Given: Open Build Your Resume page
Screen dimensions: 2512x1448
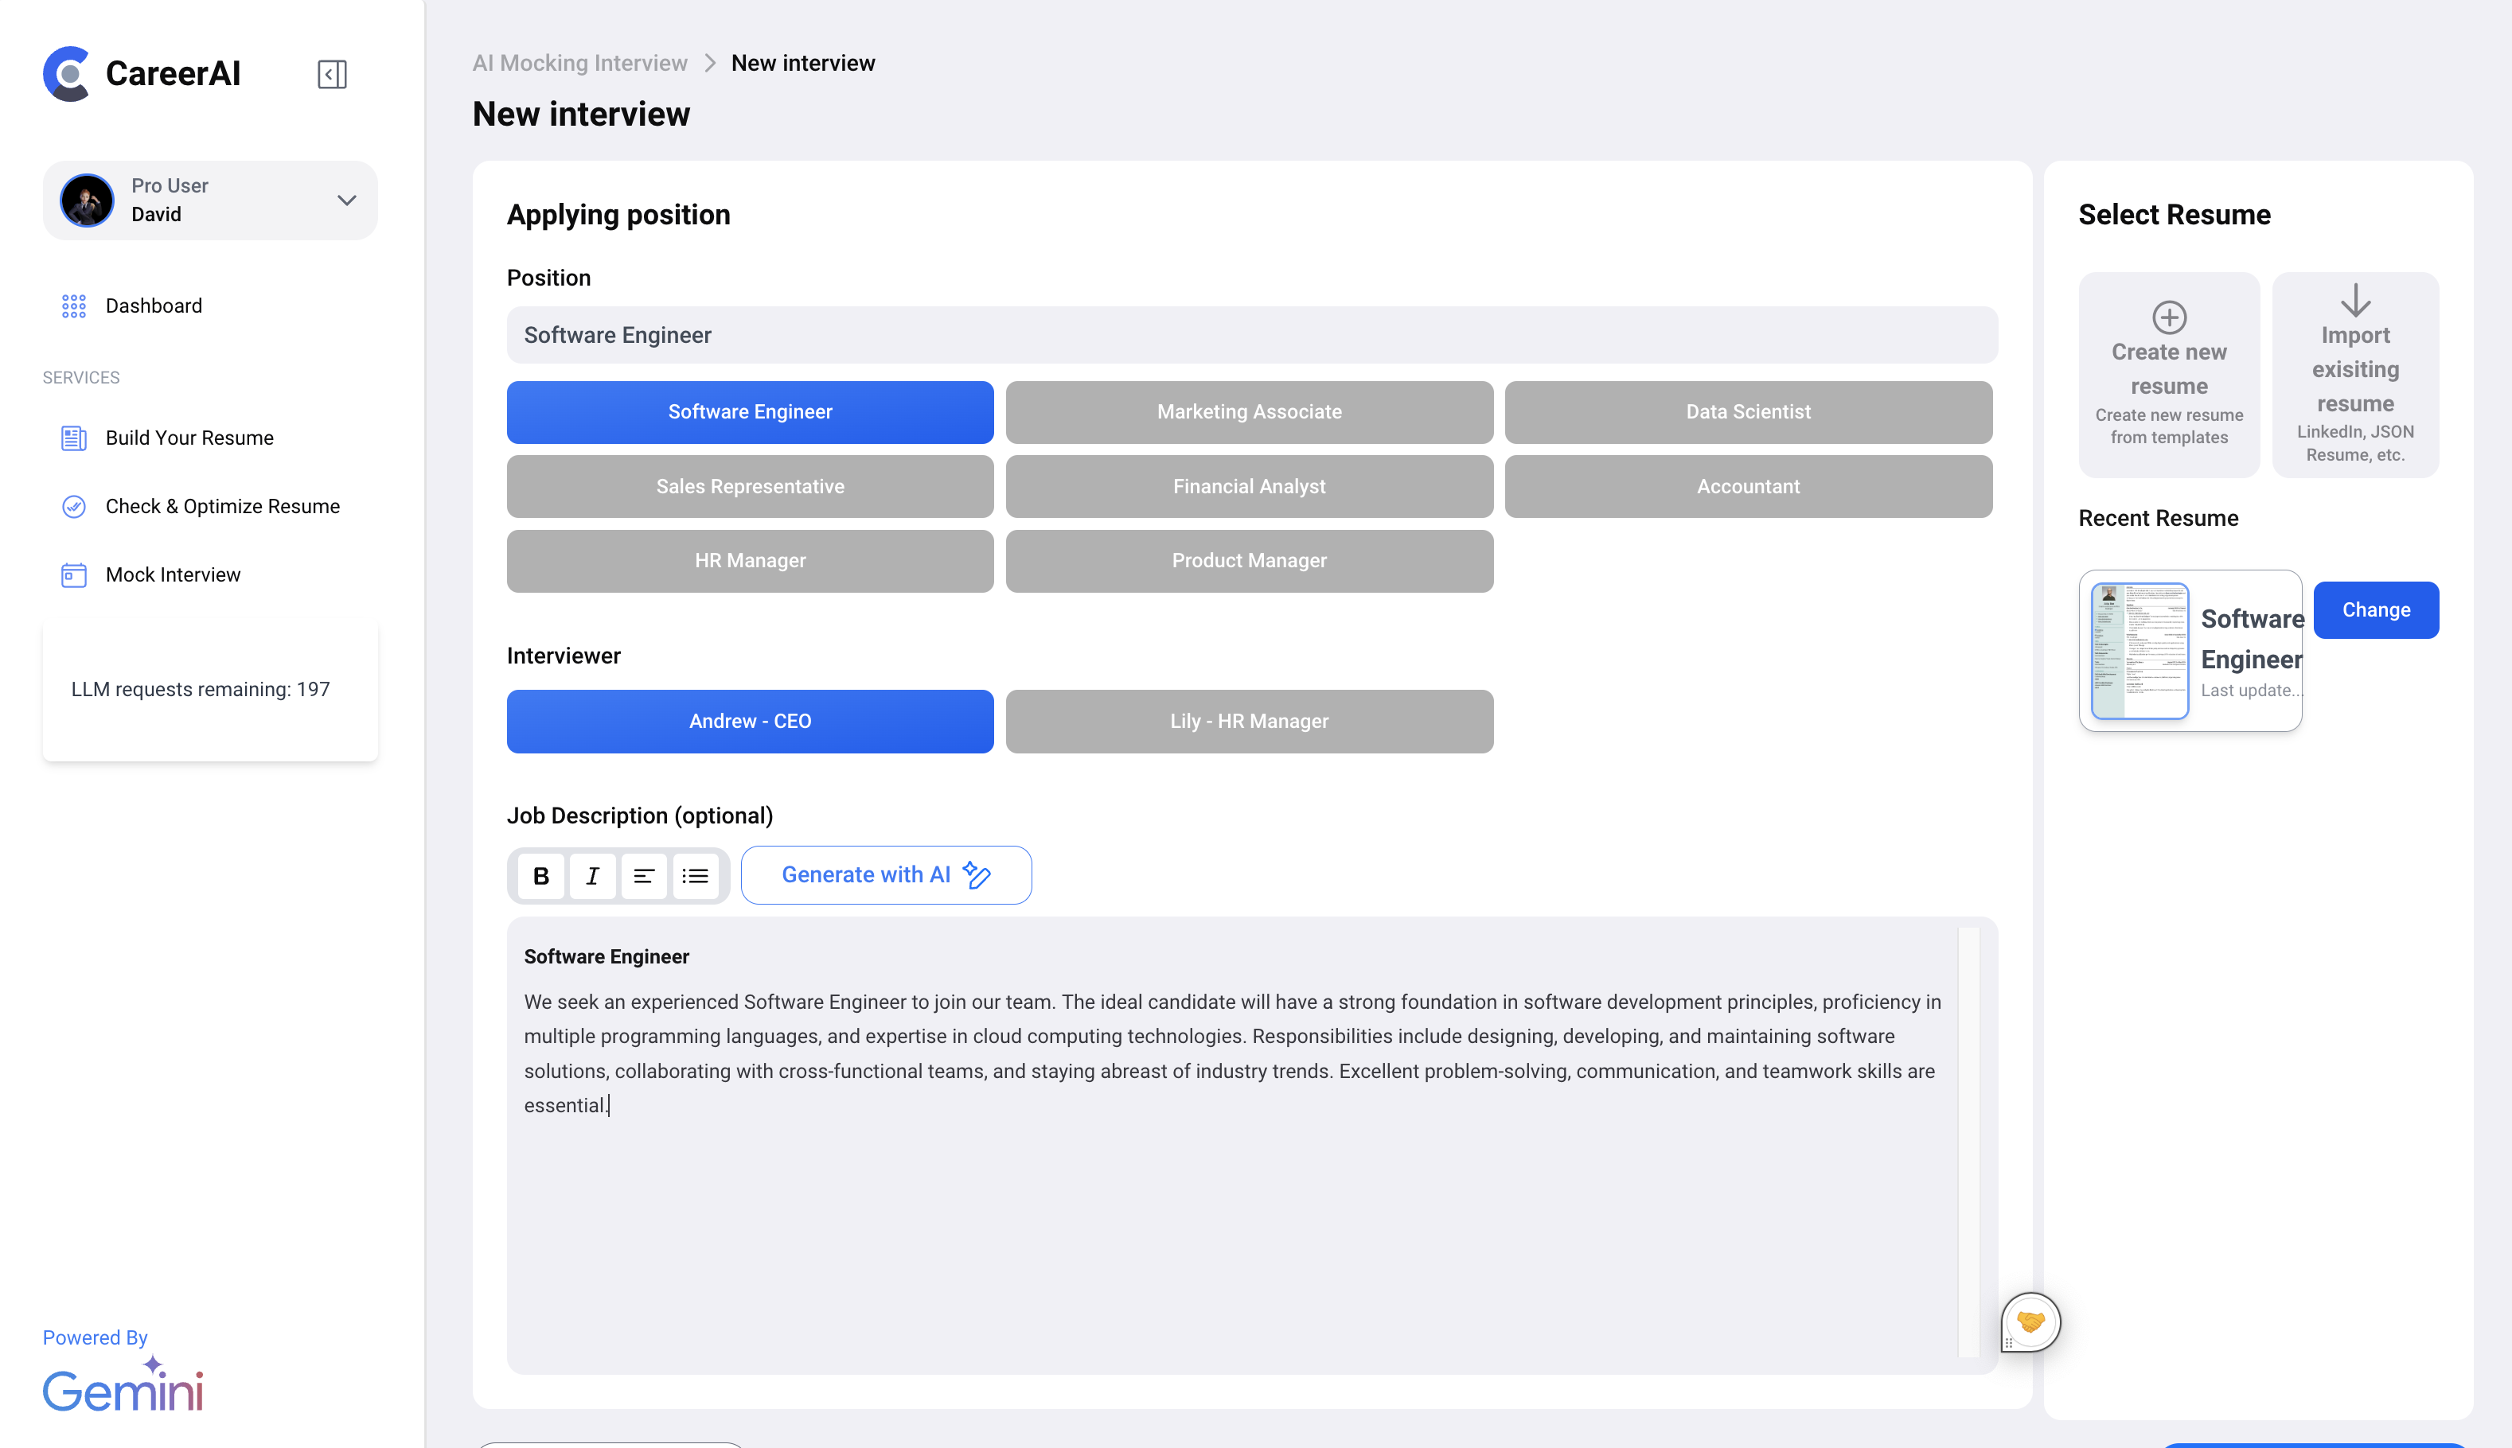Looking at the screenshot, I should pyautogui.click(x=189, y=438).
